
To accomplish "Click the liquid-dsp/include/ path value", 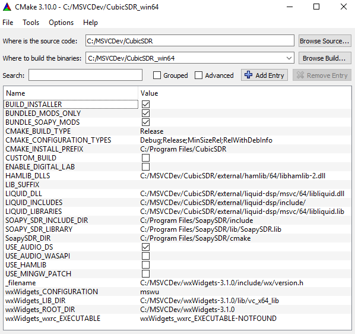I will [223, 203].
